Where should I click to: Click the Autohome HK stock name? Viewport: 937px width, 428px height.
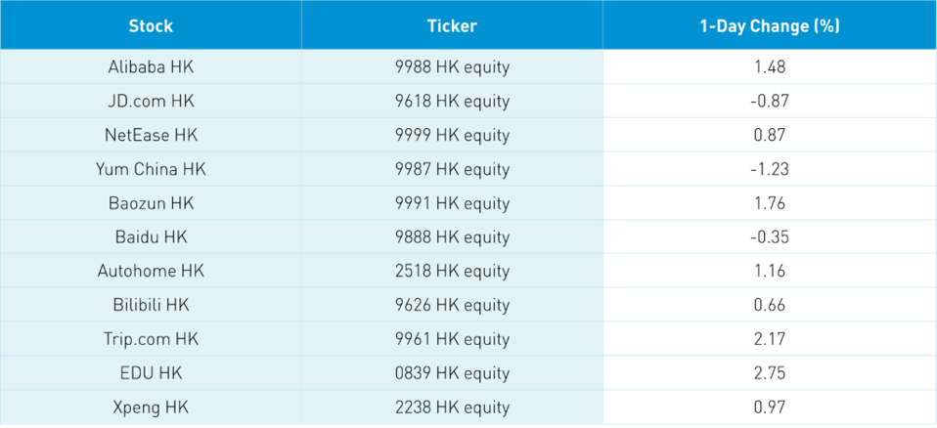coord(151,271)
